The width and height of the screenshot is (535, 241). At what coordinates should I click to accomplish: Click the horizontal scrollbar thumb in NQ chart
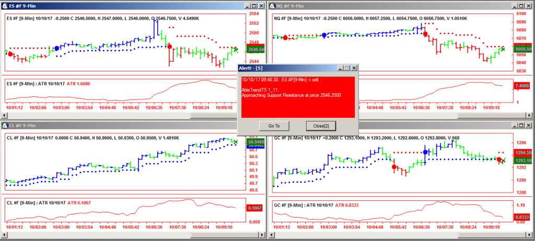tap(491, 116)
